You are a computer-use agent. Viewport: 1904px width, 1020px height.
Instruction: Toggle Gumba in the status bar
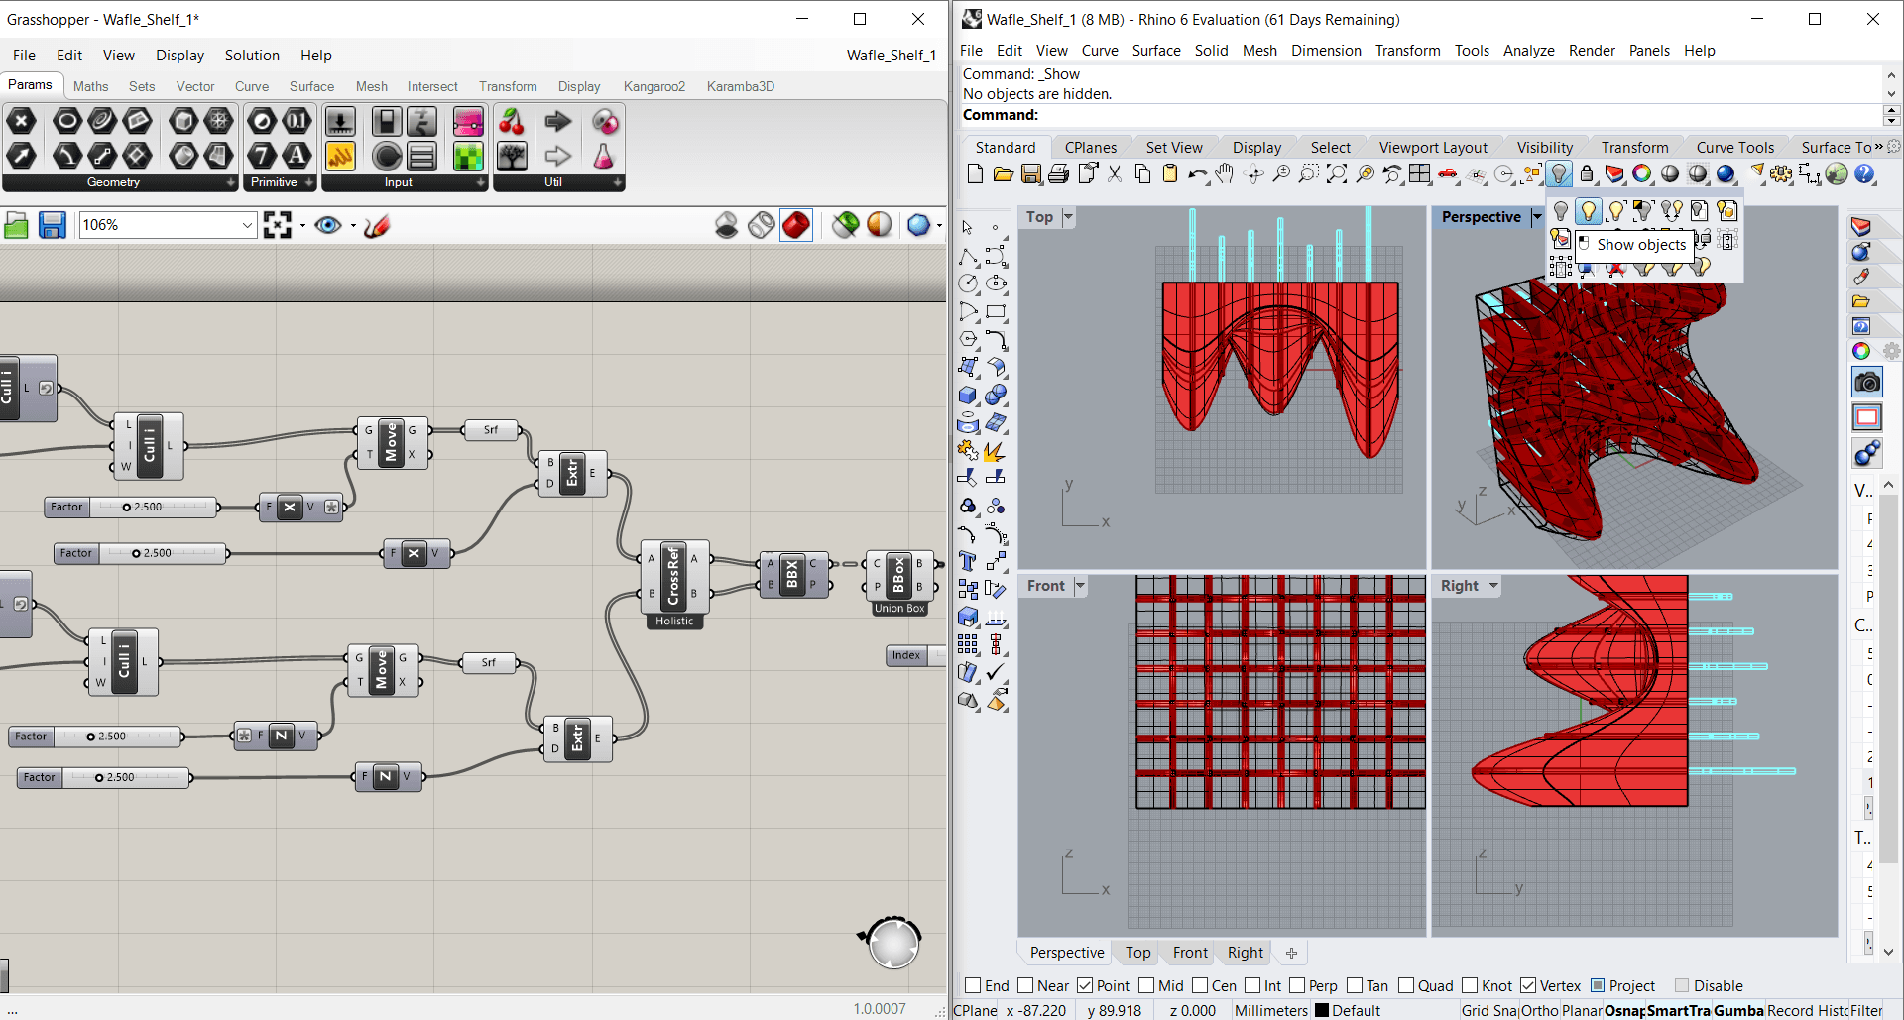pos(1737,1010)
